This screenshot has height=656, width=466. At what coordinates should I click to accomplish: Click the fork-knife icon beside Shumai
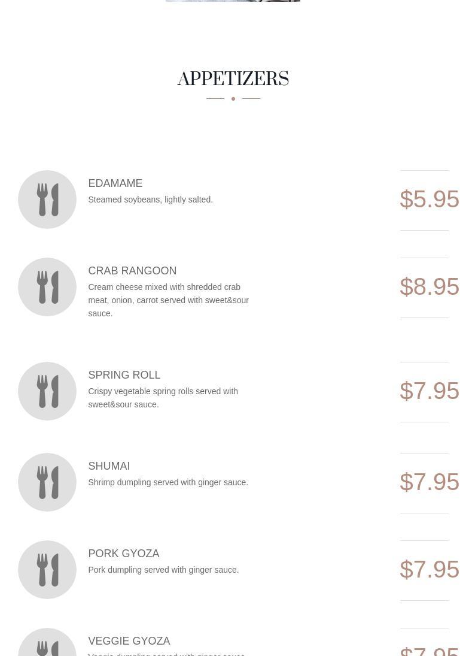click(x=47, y=482)
